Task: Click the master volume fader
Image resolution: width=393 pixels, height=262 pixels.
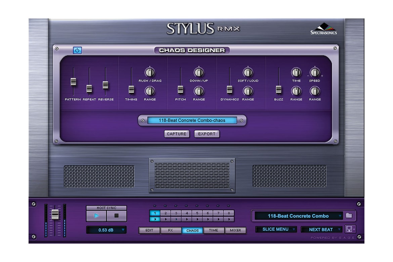Action: point(55,214)
